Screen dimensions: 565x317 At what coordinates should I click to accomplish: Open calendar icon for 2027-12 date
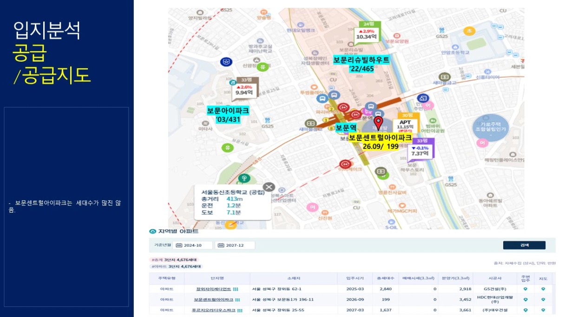pyautogui.click(x=222, y=245)
